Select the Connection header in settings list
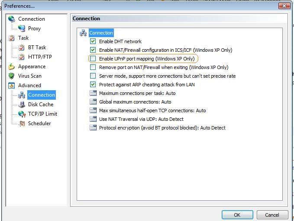The height and width of the screenshot is (221, 294). point(101,33)
